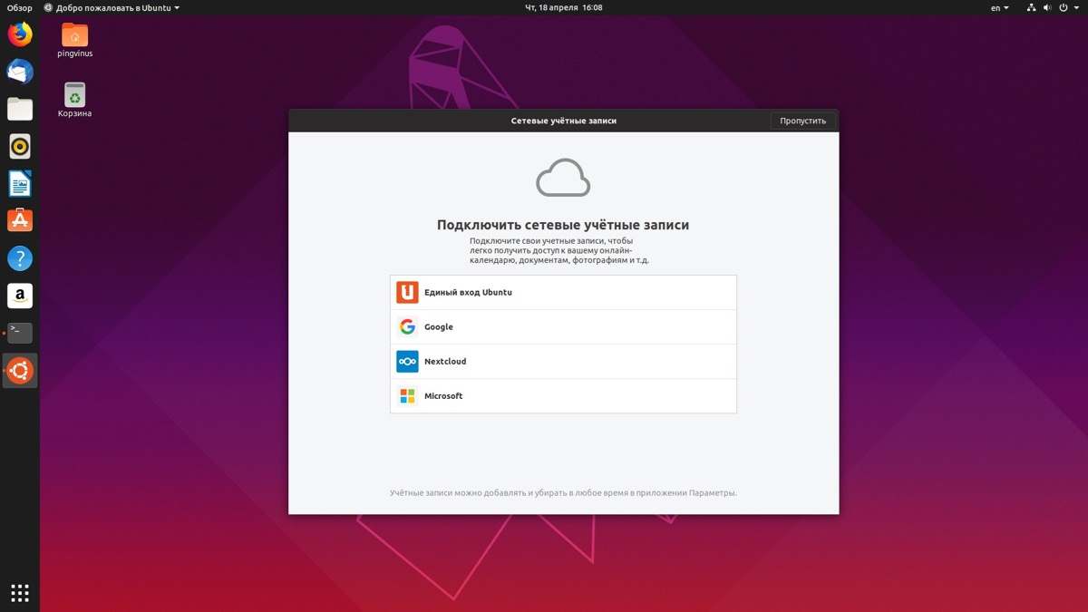Open Terminal from the dock
The image size is (1088, 612).
coord(20,333)
